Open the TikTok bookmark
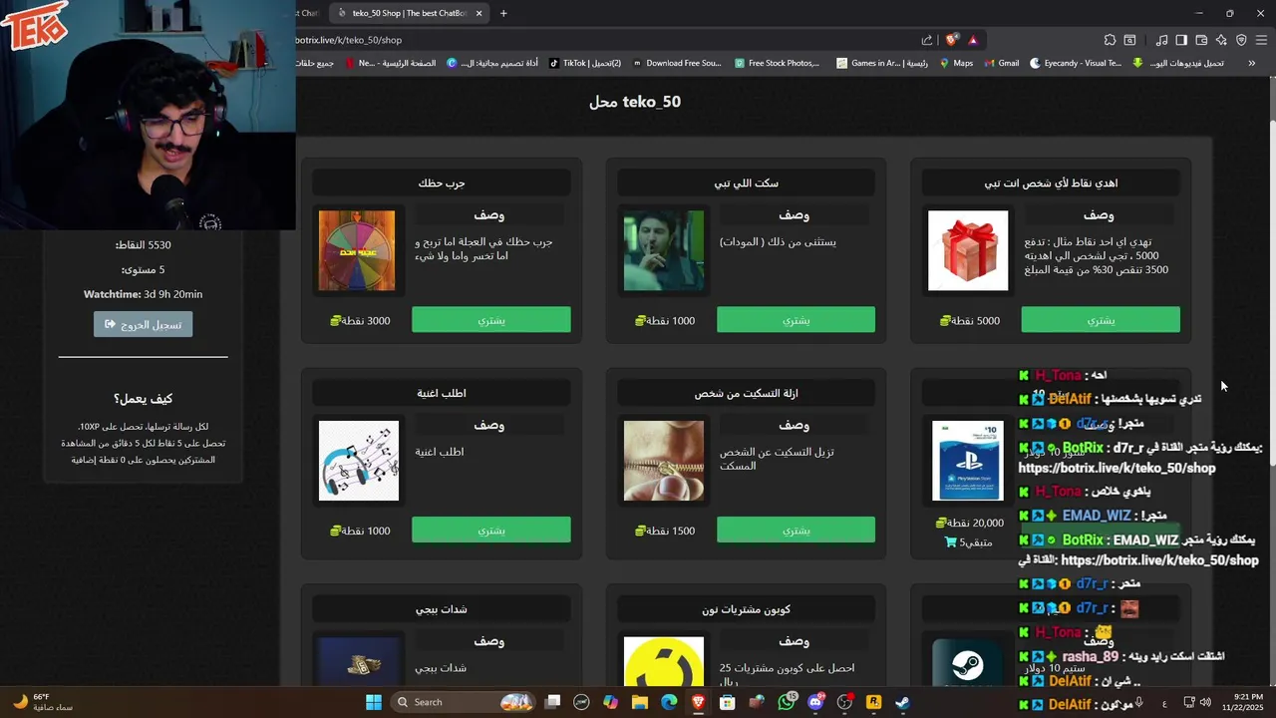Image resolution: width=1276 pixels, height=718 pixels. [x=585, y=63]
